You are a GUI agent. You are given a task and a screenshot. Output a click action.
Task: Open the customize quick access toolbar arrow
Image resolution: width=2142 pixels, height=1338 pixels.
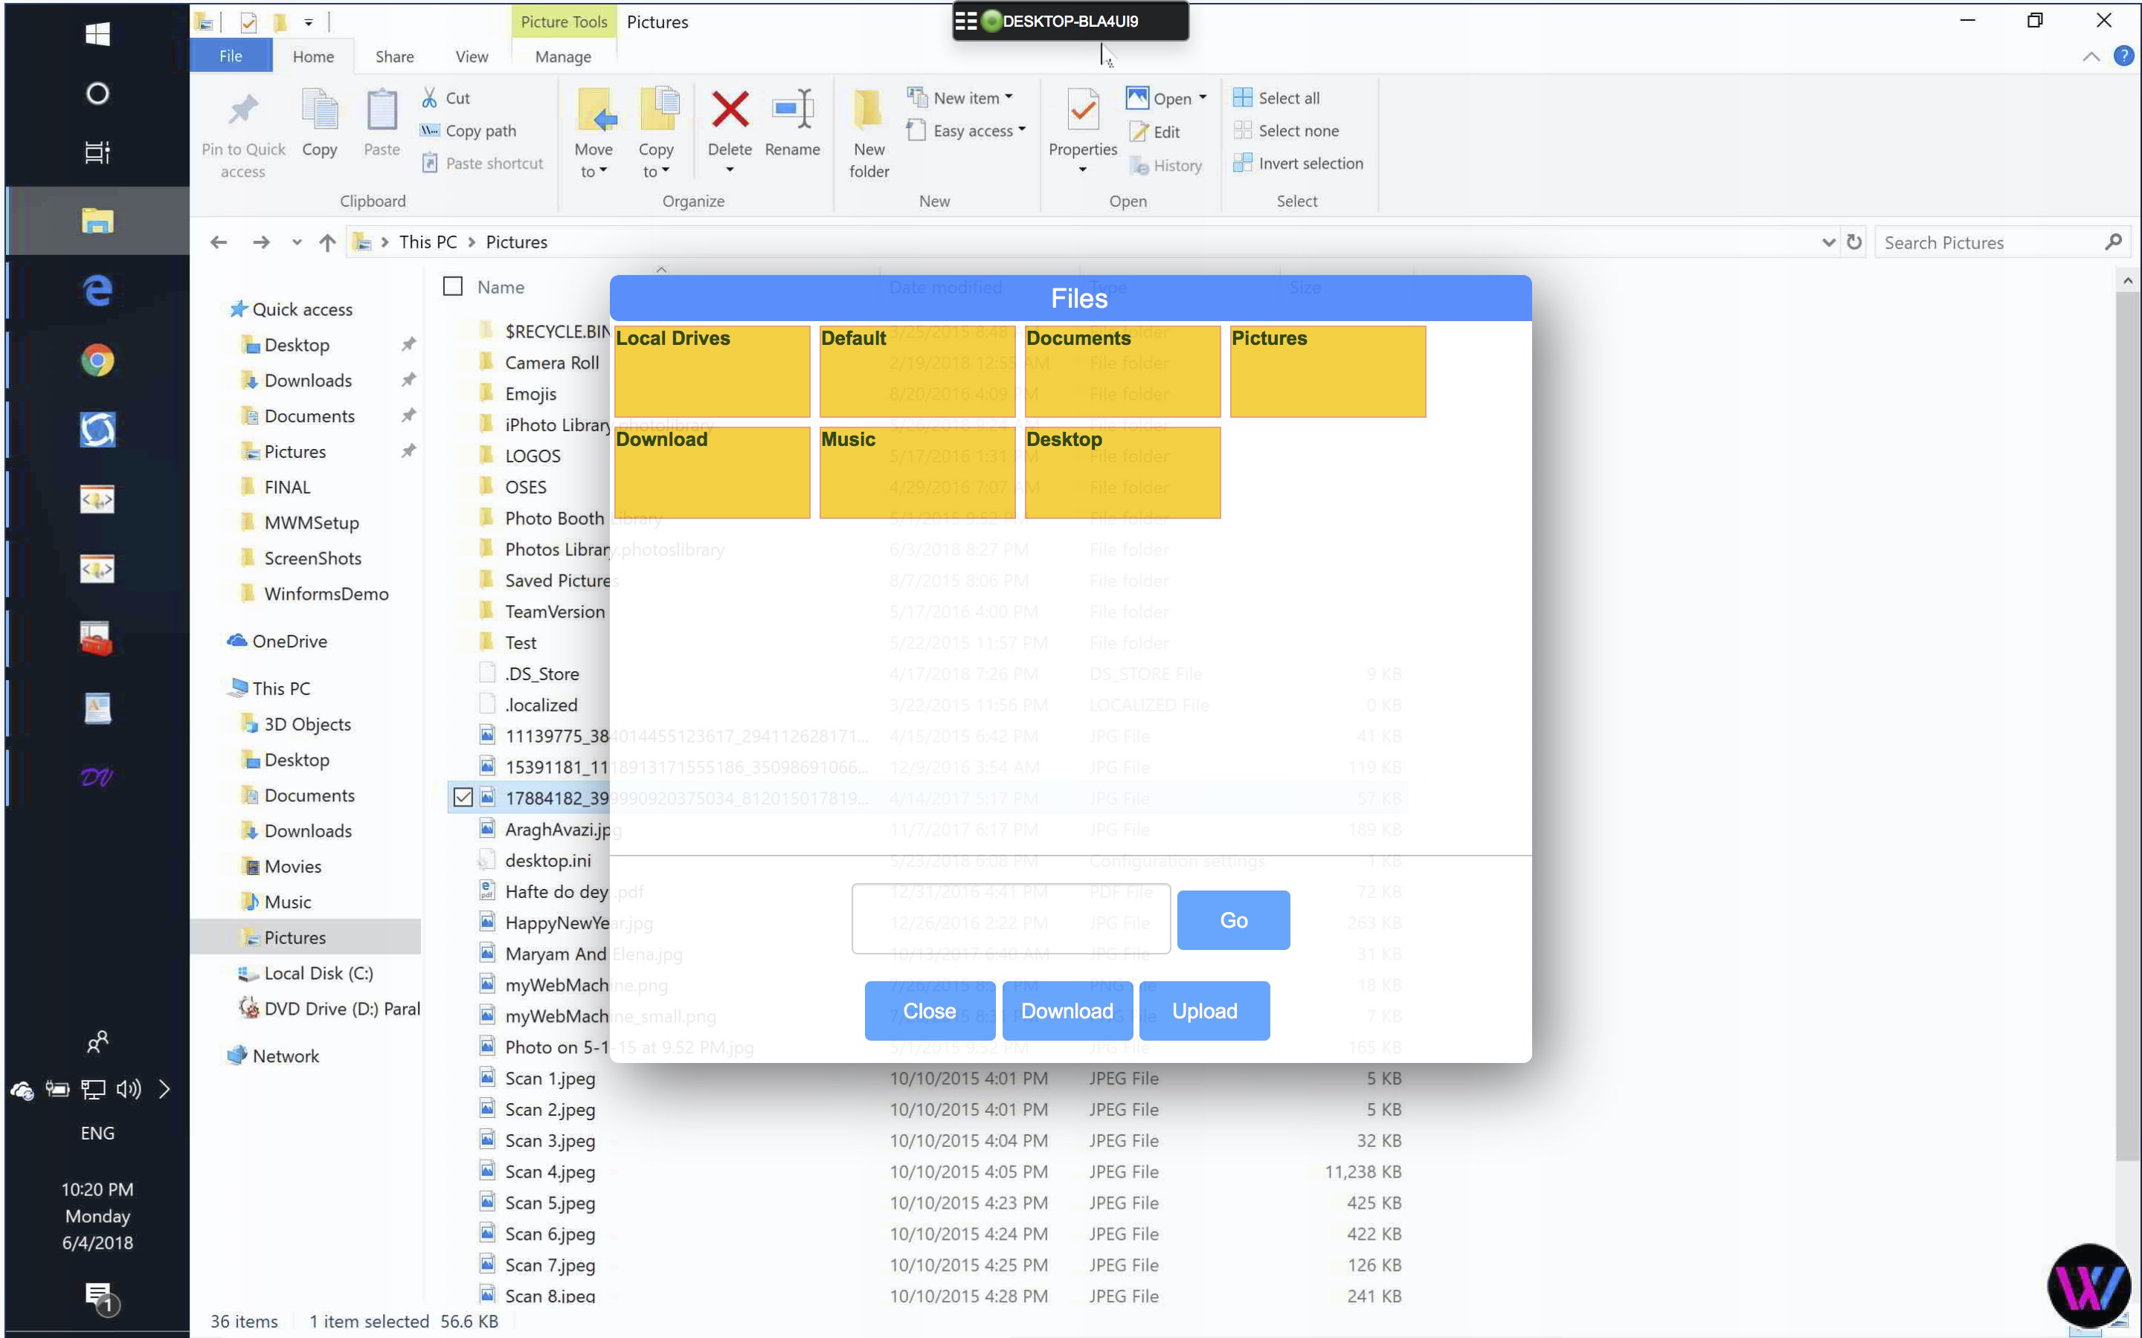pos(308,22)
